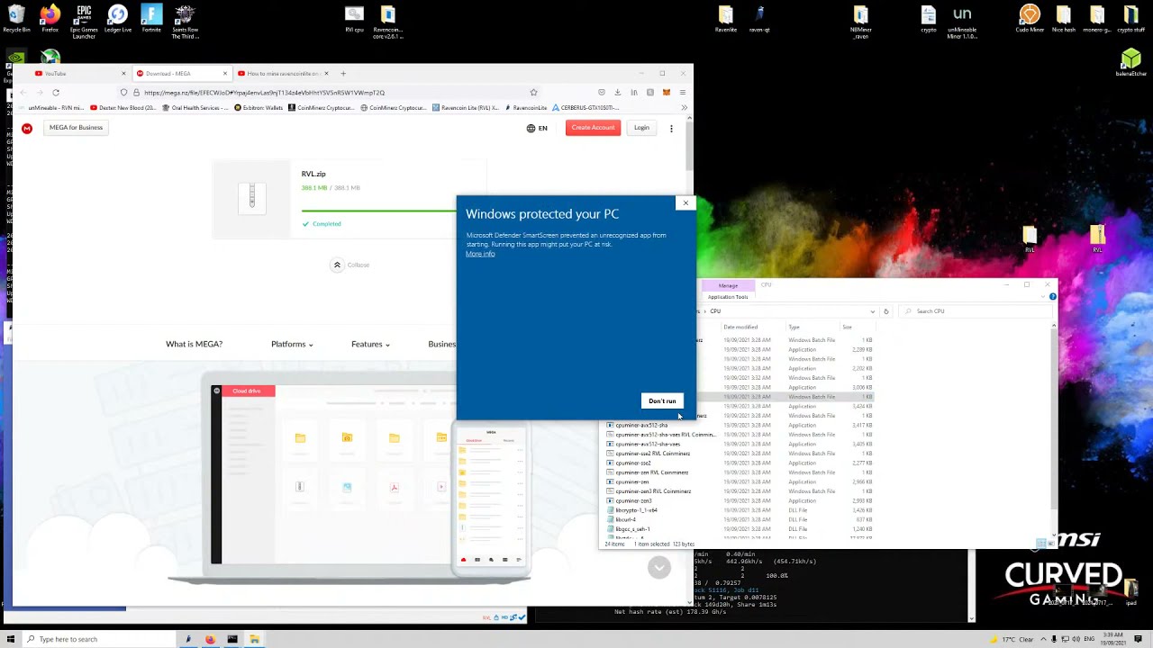Open a new Firefox tab with plus button
The height and width of the screenshot is (648, 1153).
pyautogui.click(x=343, y=74)
